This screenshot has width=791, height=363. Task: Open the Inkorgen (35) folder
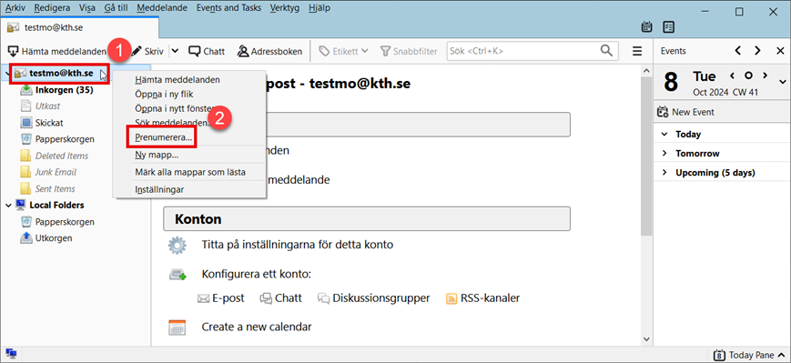coord(65,90)
